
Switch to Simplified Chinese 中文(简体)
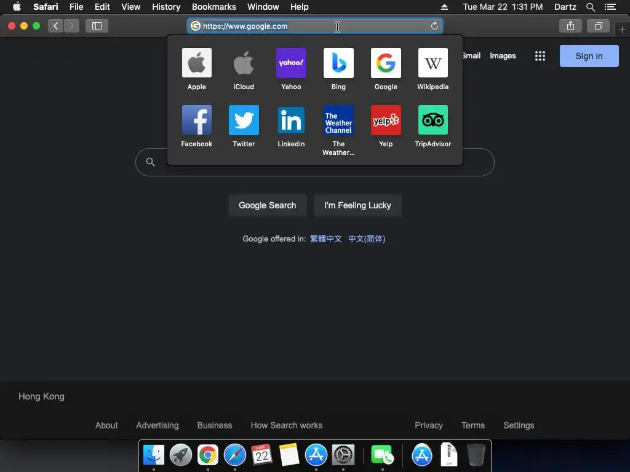click(x=367, y=239)
